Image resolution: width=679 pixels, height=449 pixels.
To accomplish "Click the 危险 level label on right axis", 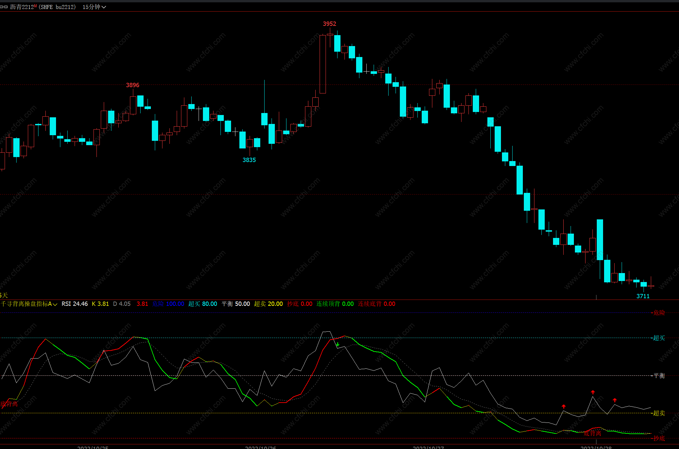I will [x=659, y=313].
